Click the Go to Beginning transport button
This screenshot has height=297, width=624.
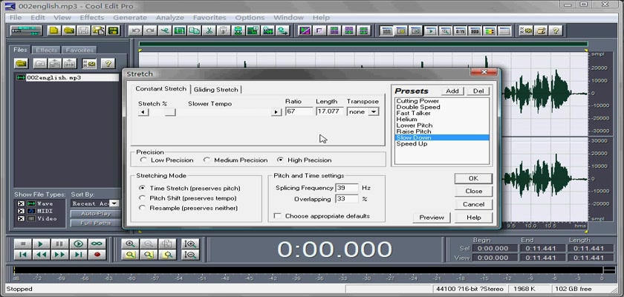tap(23, 255)
